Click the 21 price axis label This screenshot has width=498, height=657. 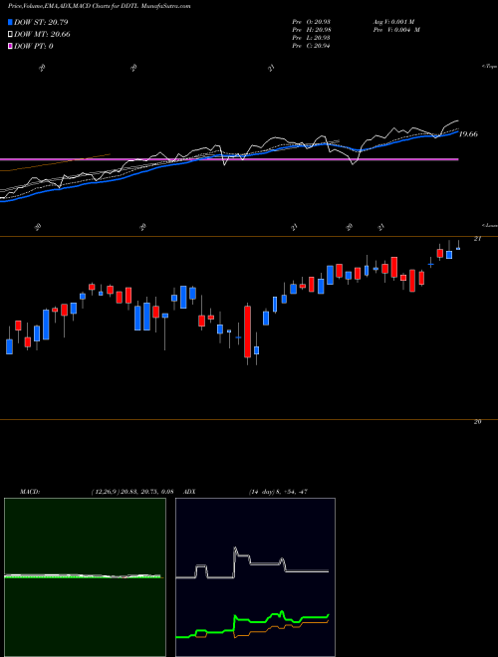(x=477, y=239)
